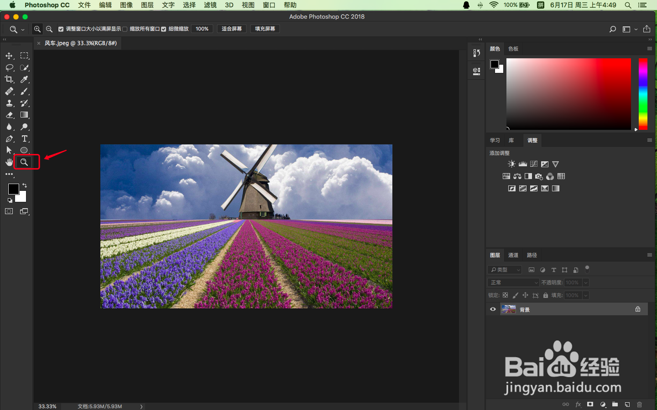Image resolution: width=657 pixels, height=410 pixels.
Task: Open the 滤镜 menu
Action: (210, 5)
